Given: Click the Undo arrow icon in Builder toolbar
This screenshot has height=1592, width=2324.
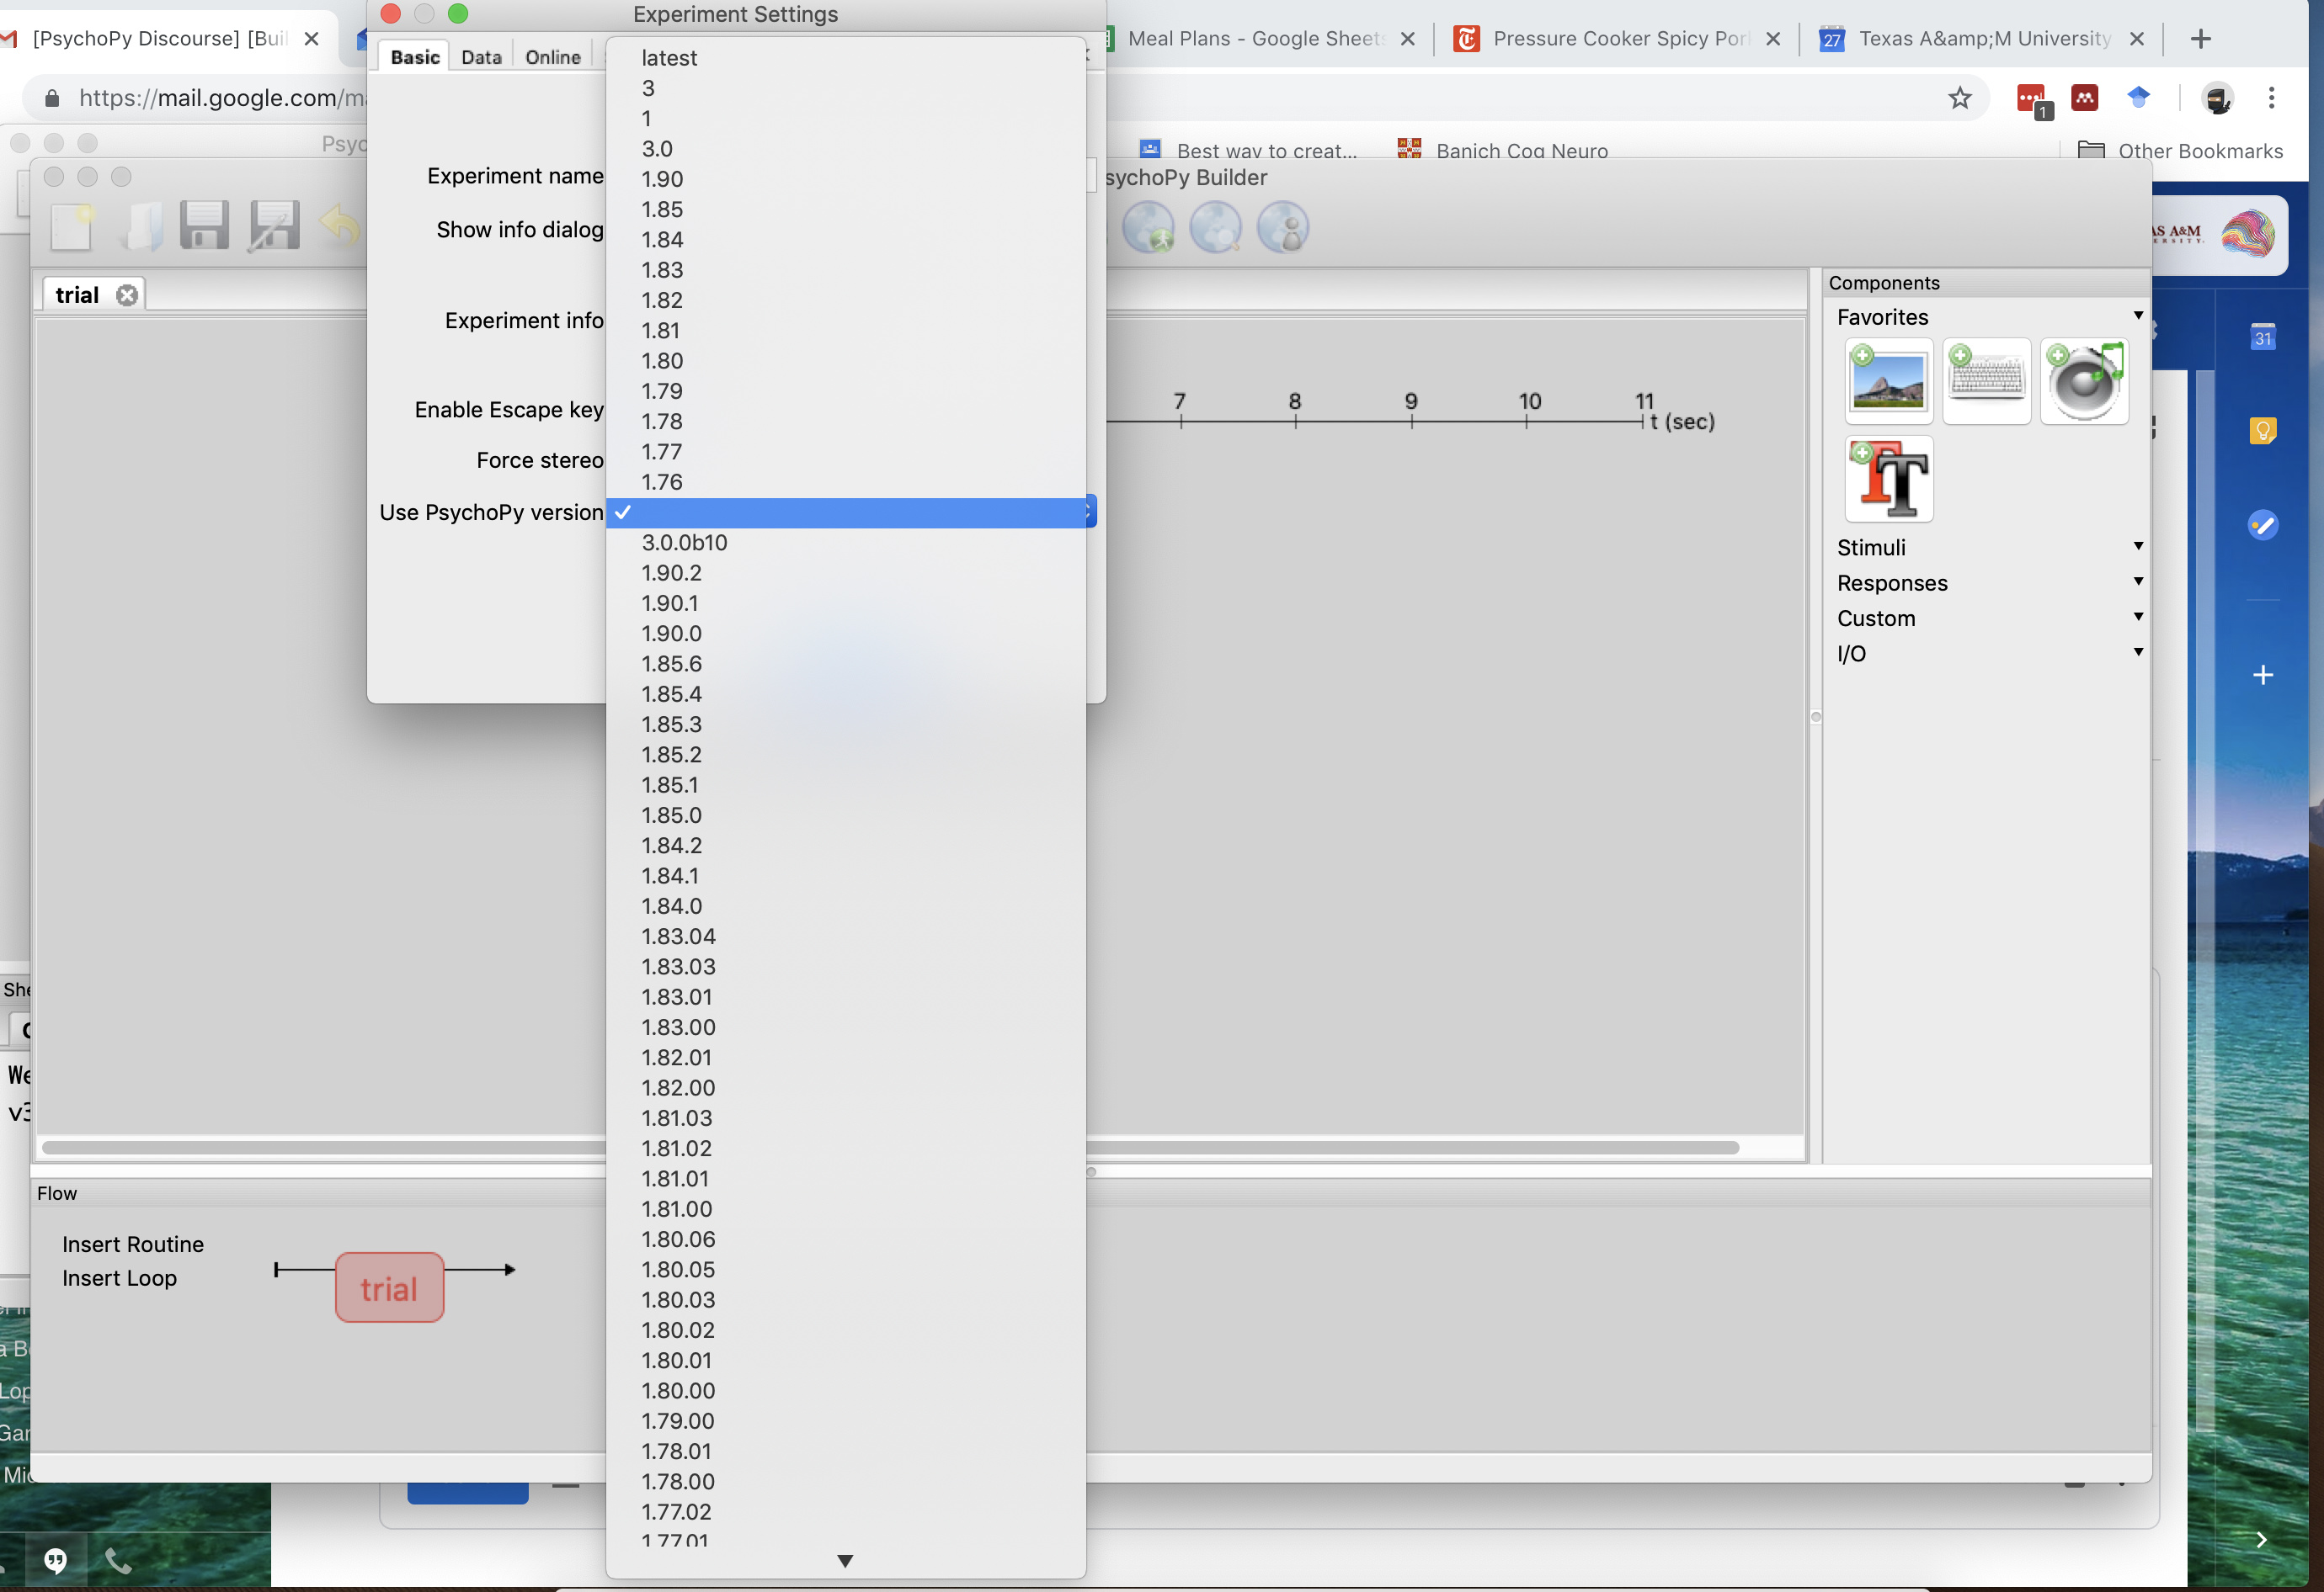Looking at the screenshot, I should 340,226.
